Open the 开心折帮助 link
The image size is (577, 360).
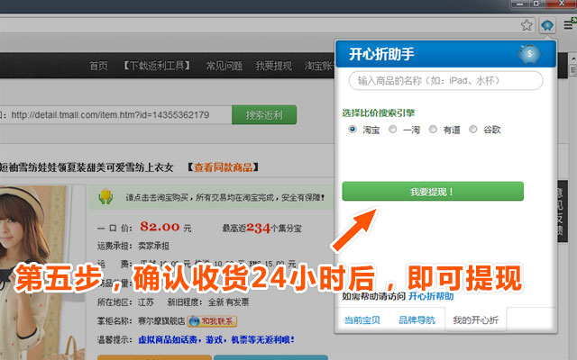tap(431, 296)
